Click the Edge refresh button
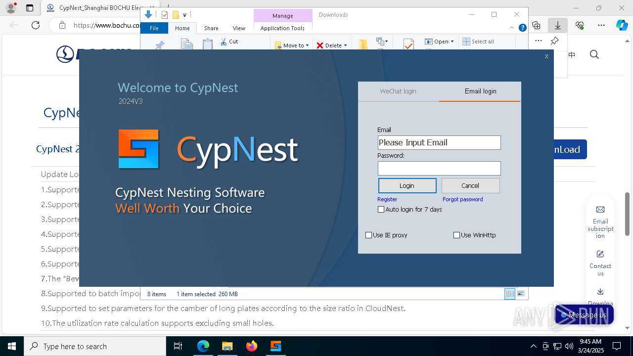The image size is (633, 356). (36, 25)
